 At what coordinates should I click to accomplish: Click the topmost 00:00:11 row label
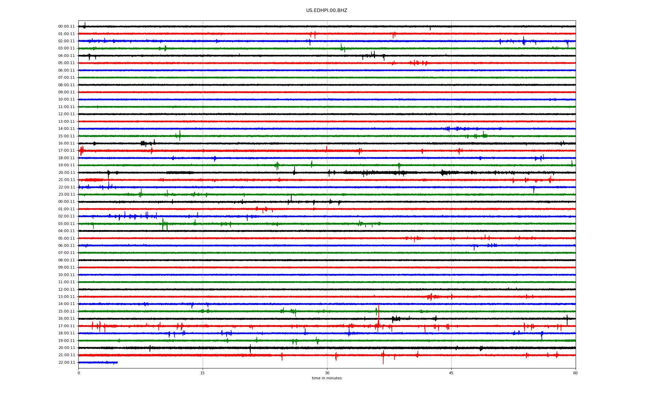66,27
